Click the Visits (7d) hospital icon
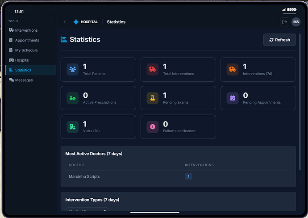 (x=72, y=127)
